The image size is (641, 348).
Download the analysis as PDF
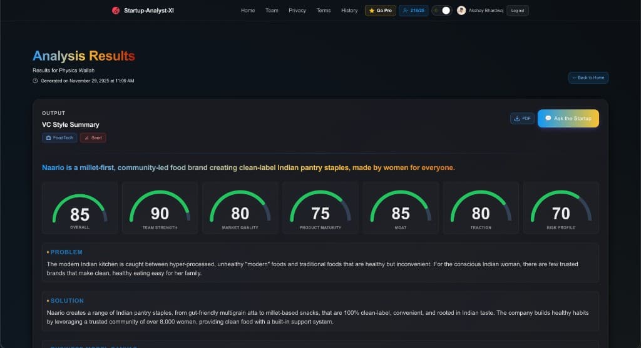pyautogui.click(x=522, y=118)
